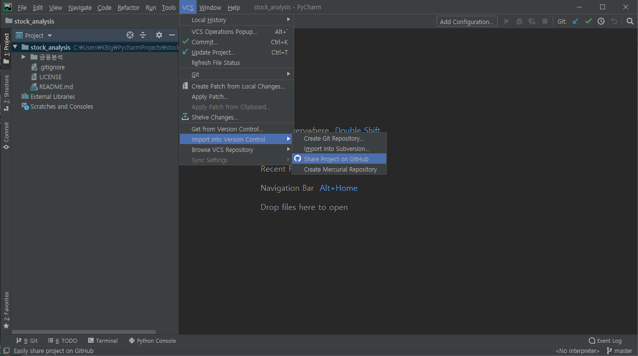The height and width of the screenshot is (356, 638).
Task: Choose Create Patch from Local Changes
Action: click(x=236, y=86)
